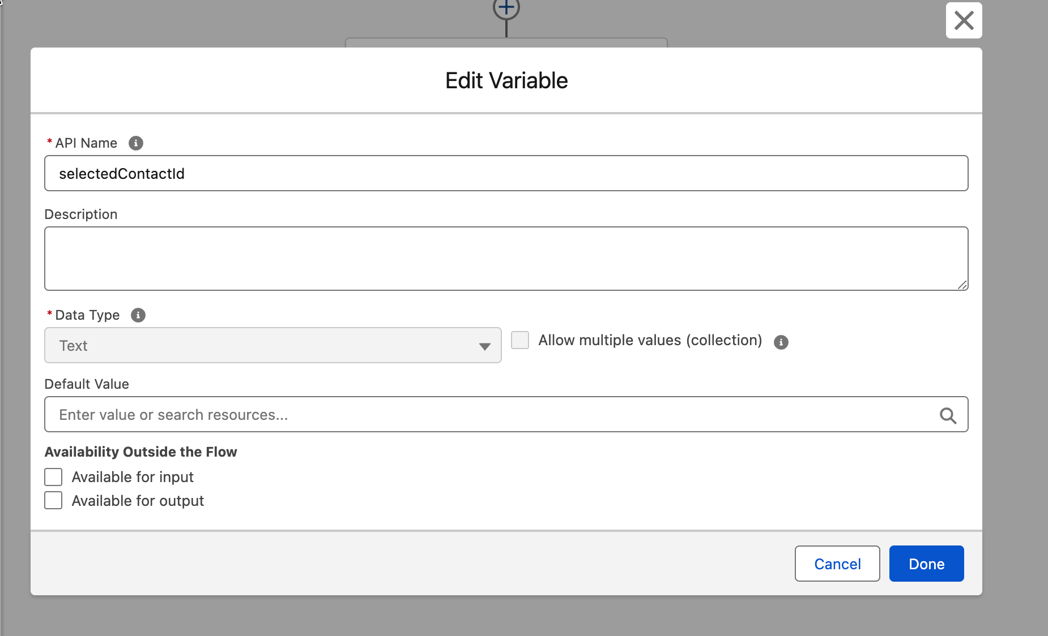
Task: Click the Data Type dropdown arrow
Action: click(484, 346)
